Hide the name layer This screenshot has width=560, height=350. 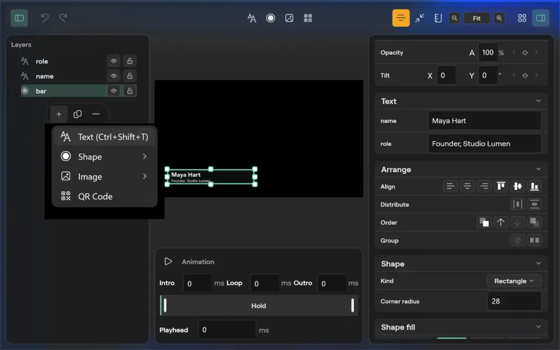click(x=114, y=76)
